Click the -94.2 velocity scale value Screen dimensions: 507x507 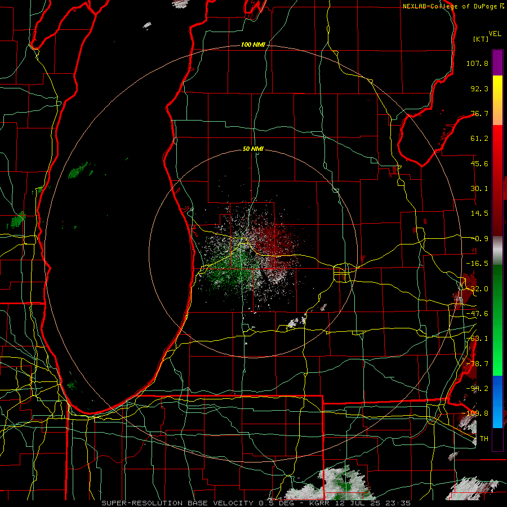[x=477, y=388]
